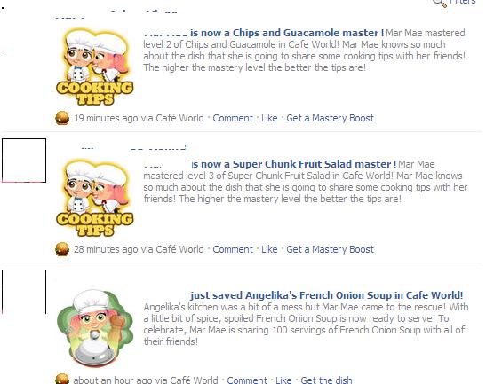Viewport: 486px width, 384px height.
Task: Open 'is now a Chips and Guacamole master!' headline
Action: [x=287, y=33]
